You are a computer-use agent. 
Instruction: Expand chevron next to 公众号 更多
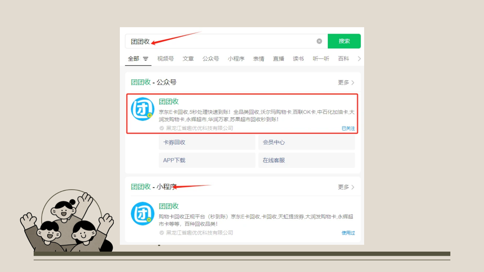point(353,82)
